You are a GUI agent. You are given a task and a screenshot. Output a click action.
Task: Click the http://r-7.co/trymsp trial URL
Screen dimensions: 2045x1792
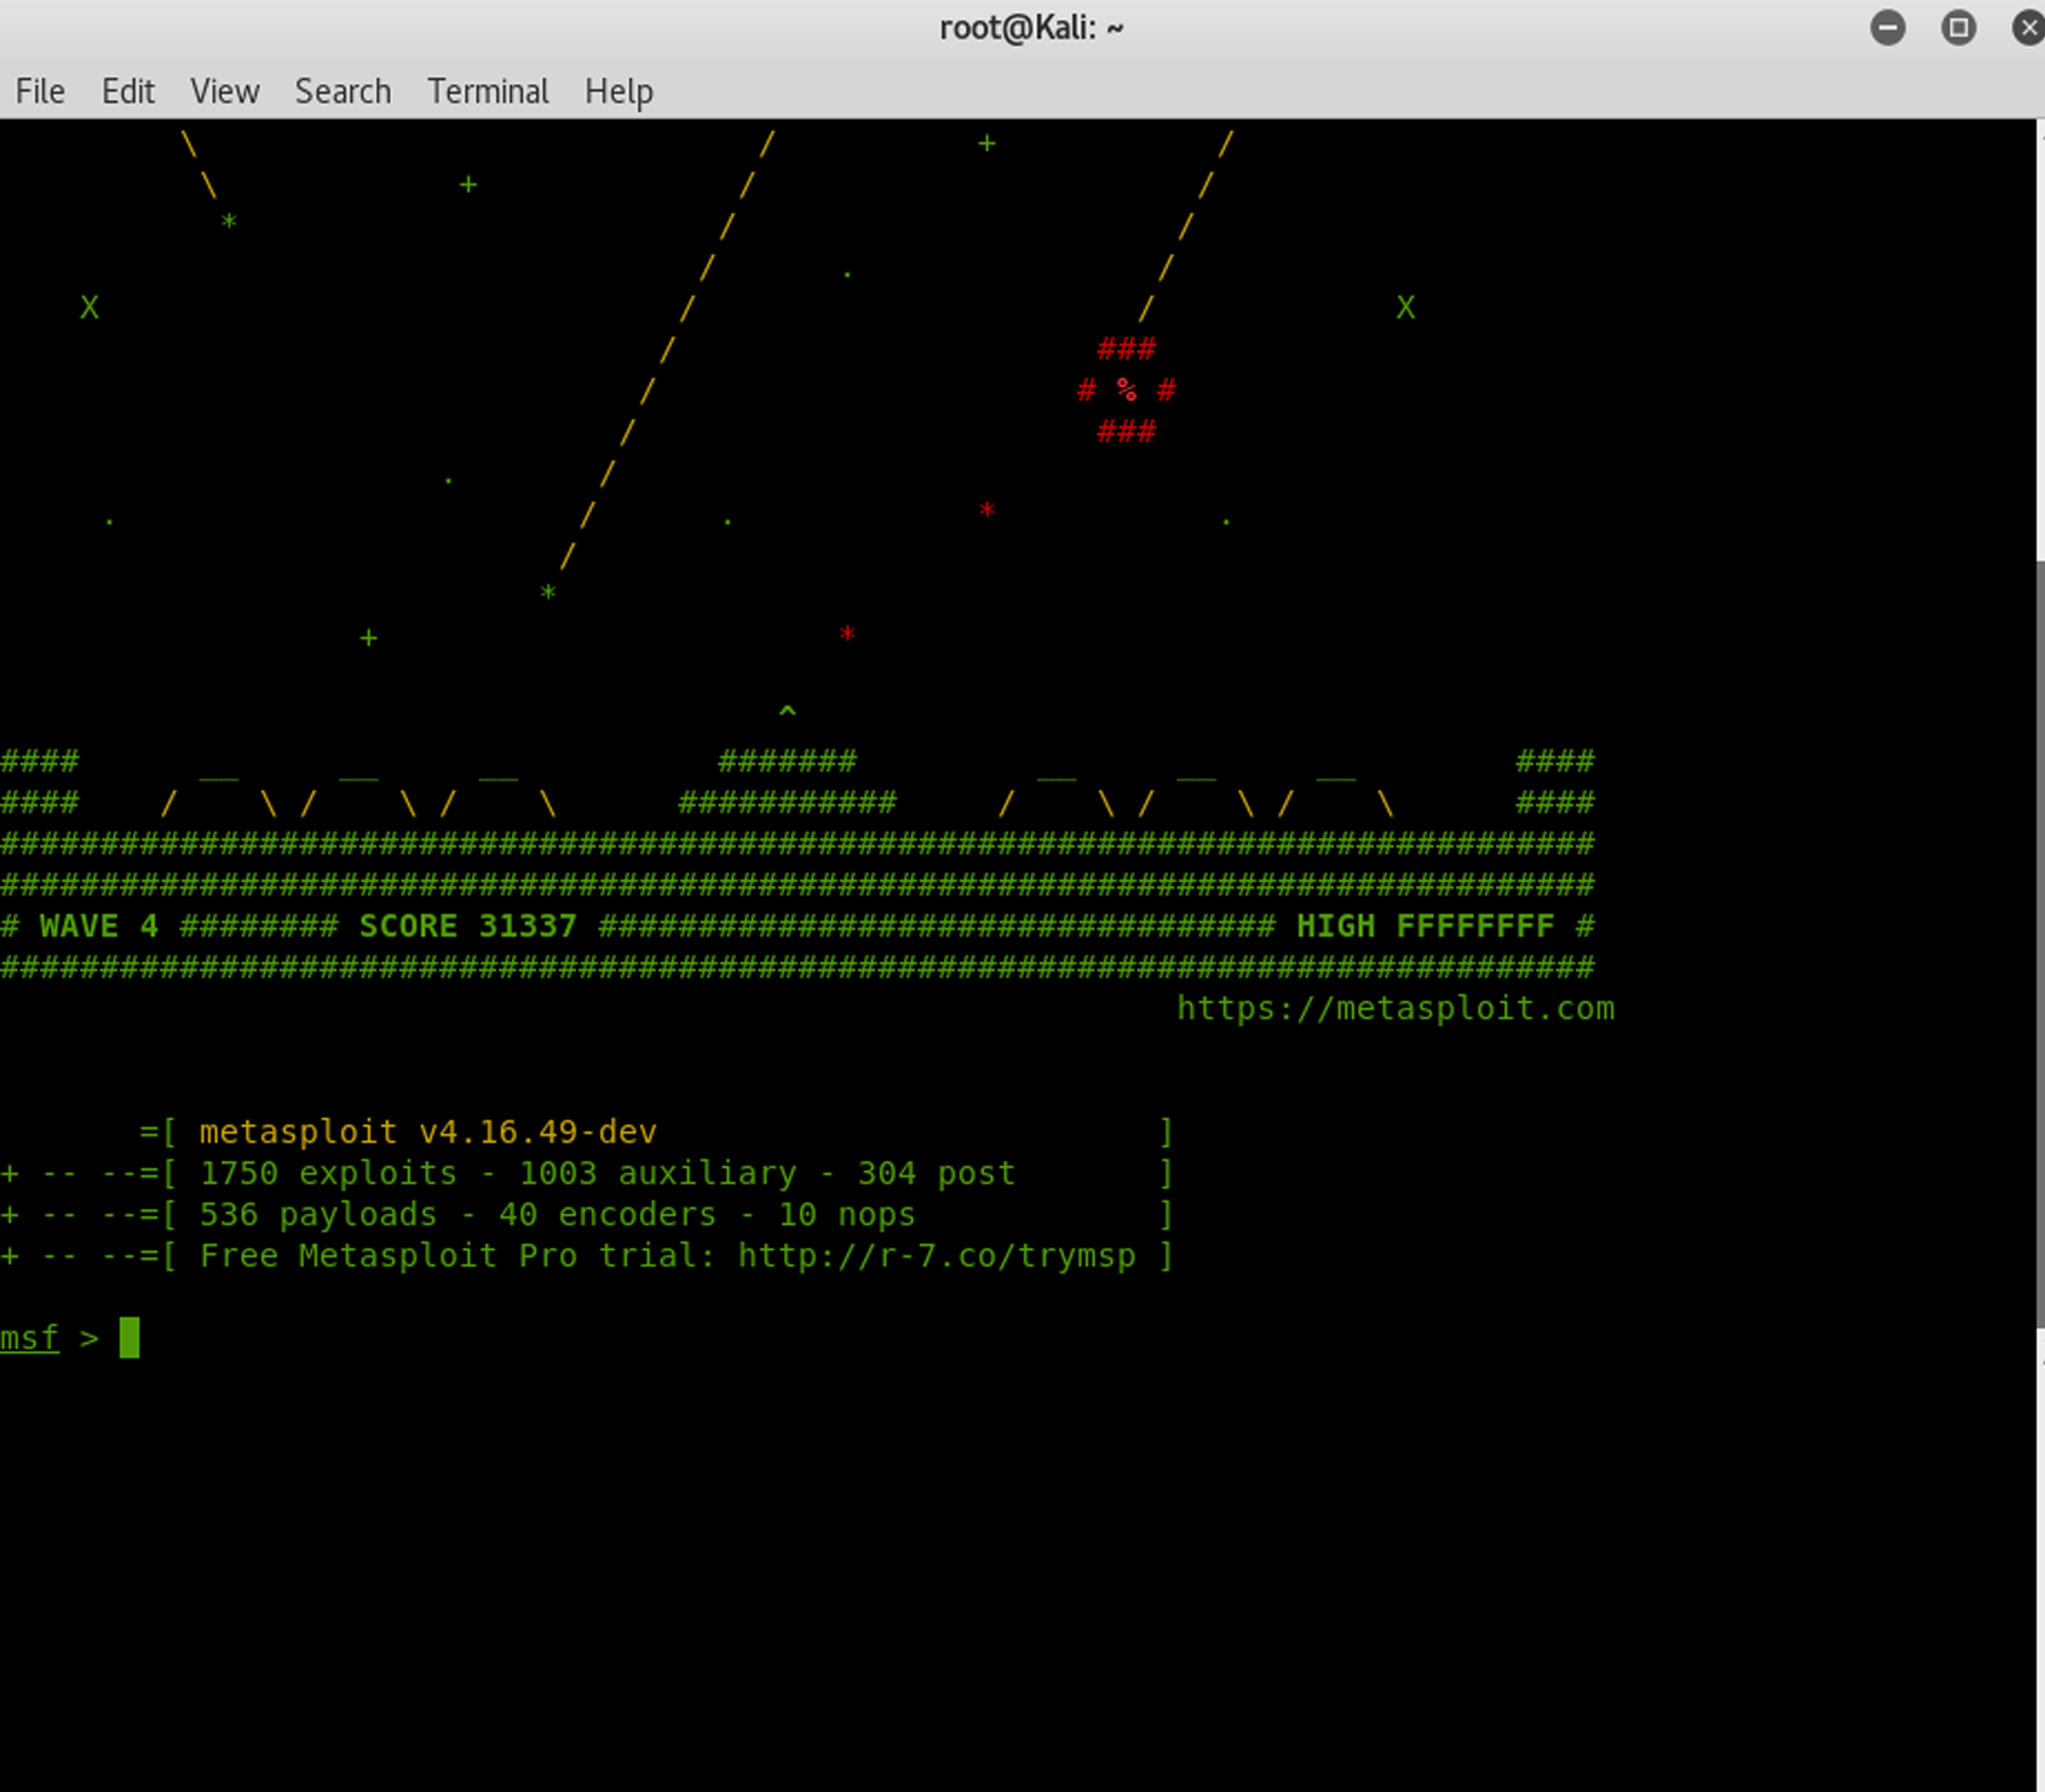tap(937, 1256)
